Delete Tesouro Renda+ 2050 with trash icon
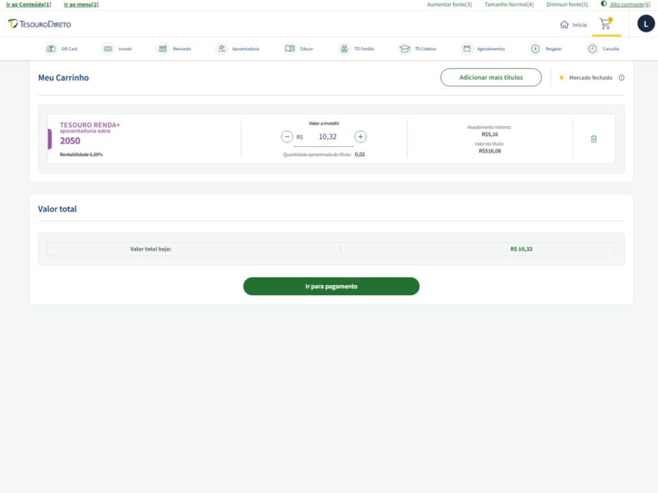The height and width of the screenshot is (493, 658). click(x=593, y=139)
